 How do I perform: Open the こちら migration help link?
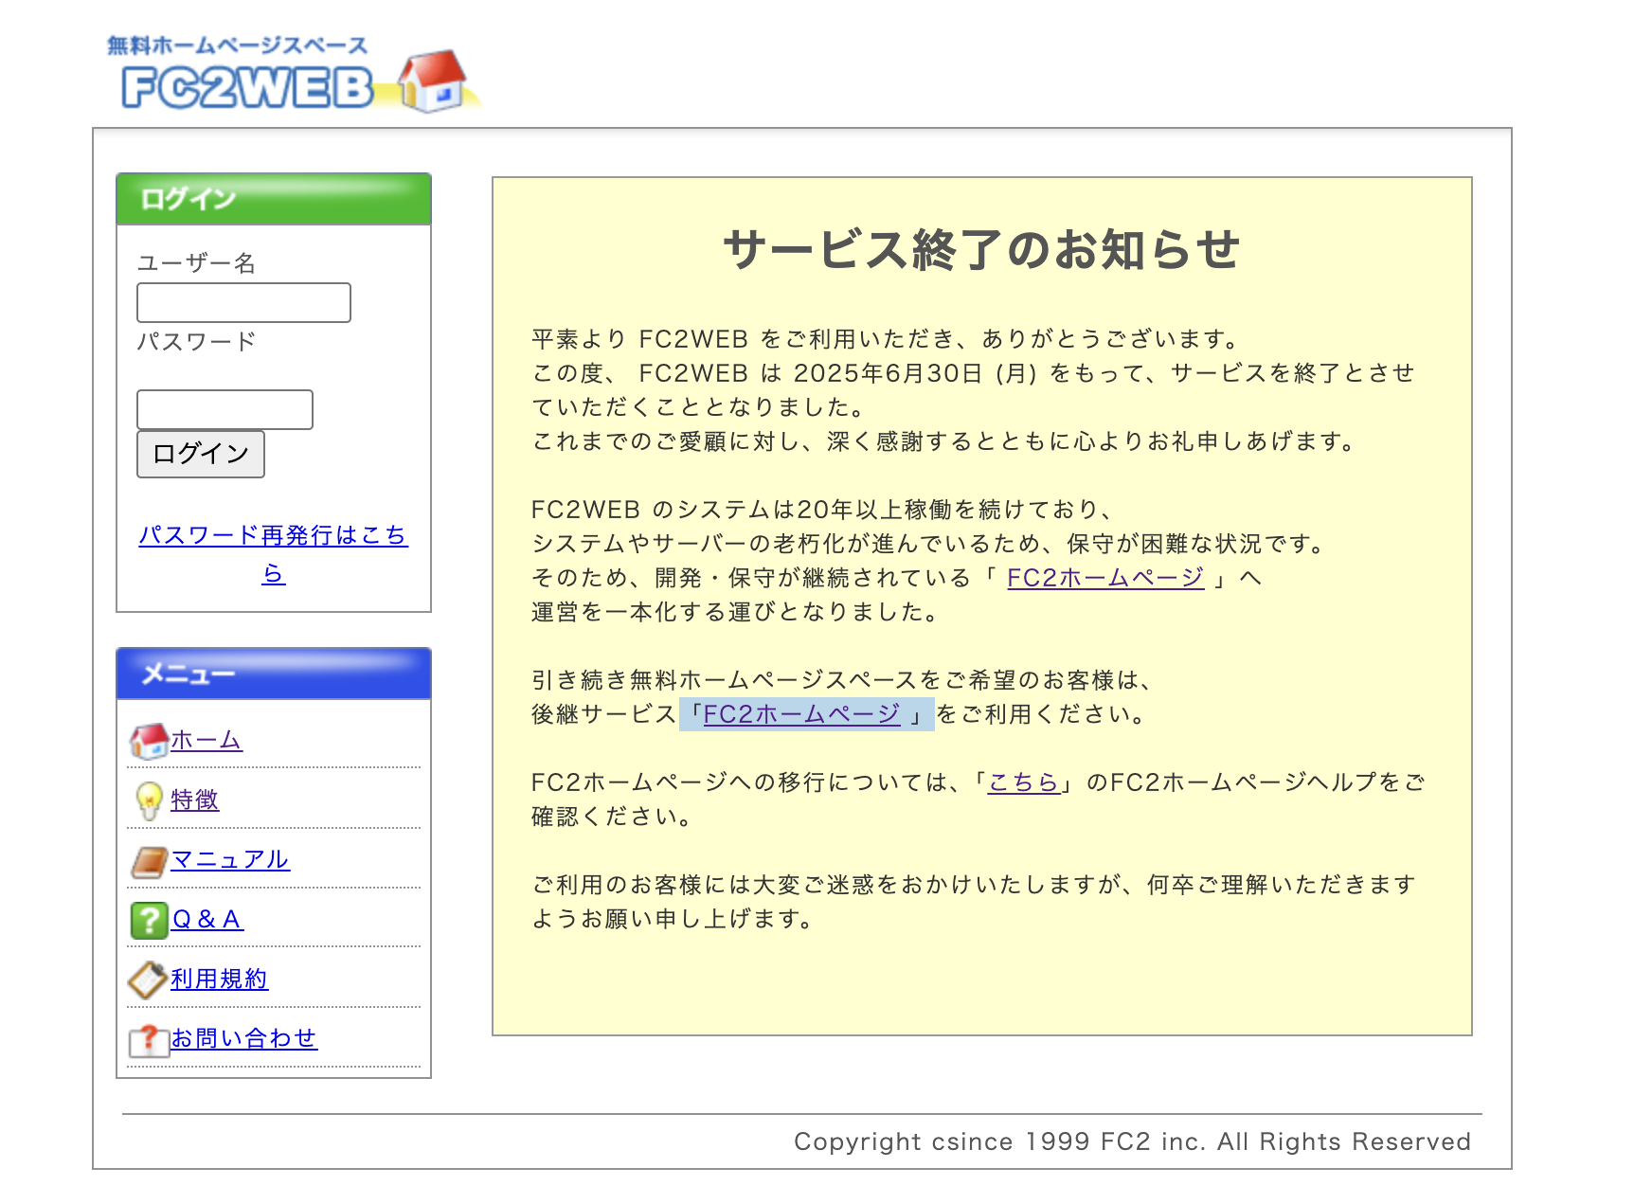(1023, 782)
